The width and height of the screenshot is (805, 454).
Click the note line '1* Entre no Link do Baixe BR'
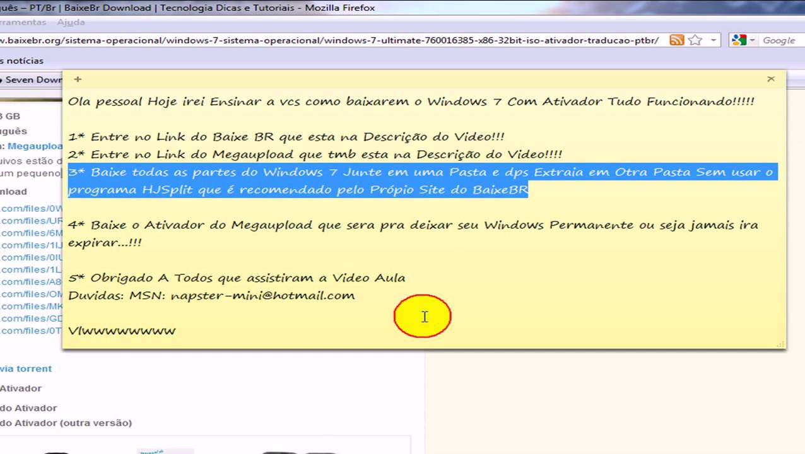click(x=286, y=137)
